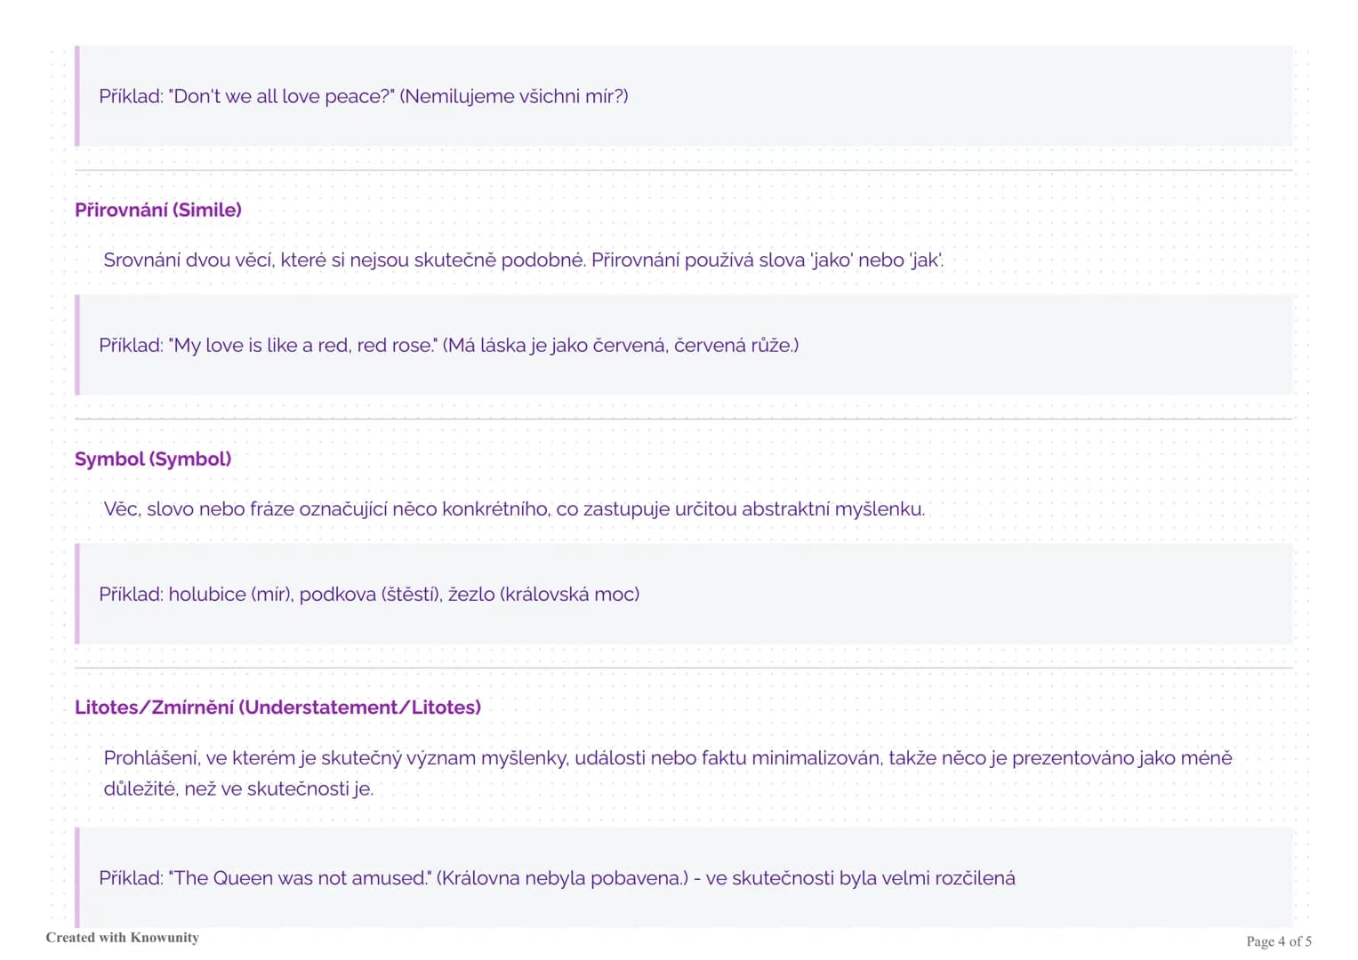Viewport: 1358px width, 960px height.
Task: Click the definition starting 'Srovnání dvou věcí'
Action: pos(524,260)
